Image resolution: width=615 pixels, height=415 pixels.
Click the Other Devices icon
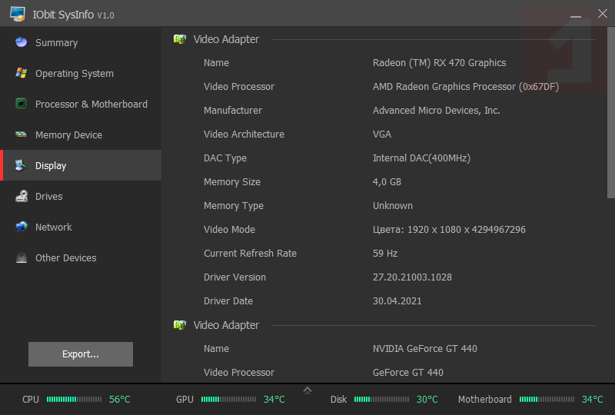click(x=22, y=258)
